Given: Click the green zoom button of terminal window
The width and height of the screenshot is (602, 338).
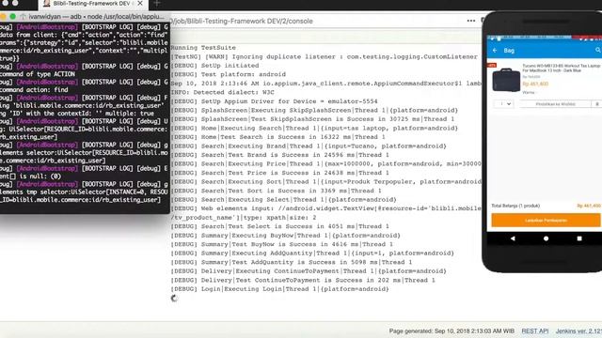Looking at the screenshot, I should click(x=12, y=17).
